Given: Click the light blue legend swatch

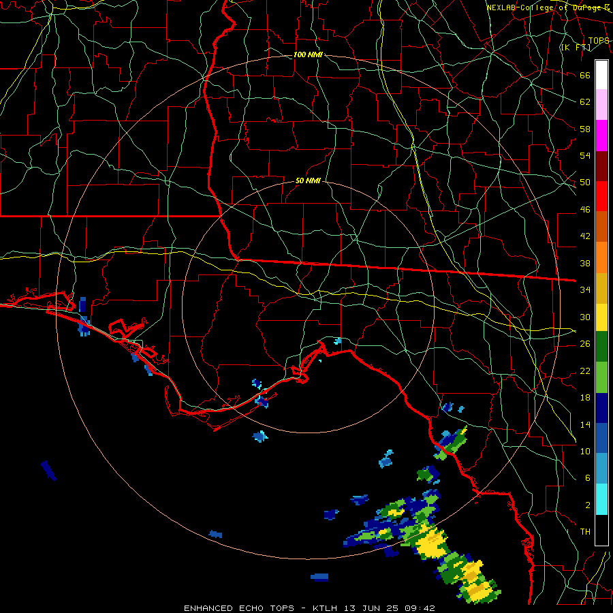Looking at the screenshot, I should click(x=601, y=469).
